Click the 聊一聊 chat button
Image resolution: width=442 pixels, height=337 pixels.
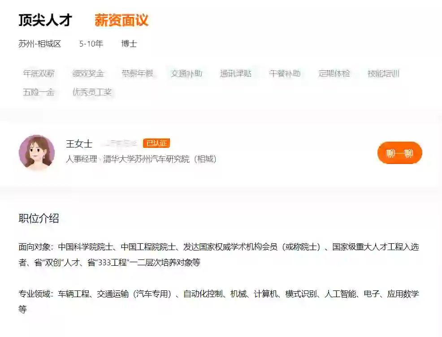[x=399, y=153]
